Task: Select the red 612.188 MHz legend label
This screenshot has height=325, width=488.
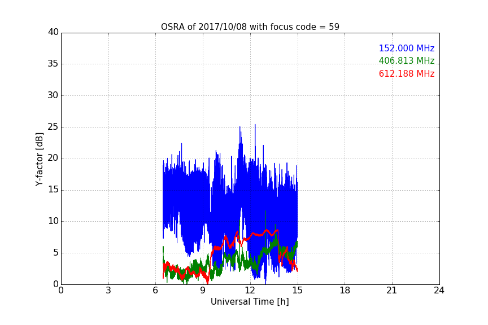Action: [x=407, y=74]
